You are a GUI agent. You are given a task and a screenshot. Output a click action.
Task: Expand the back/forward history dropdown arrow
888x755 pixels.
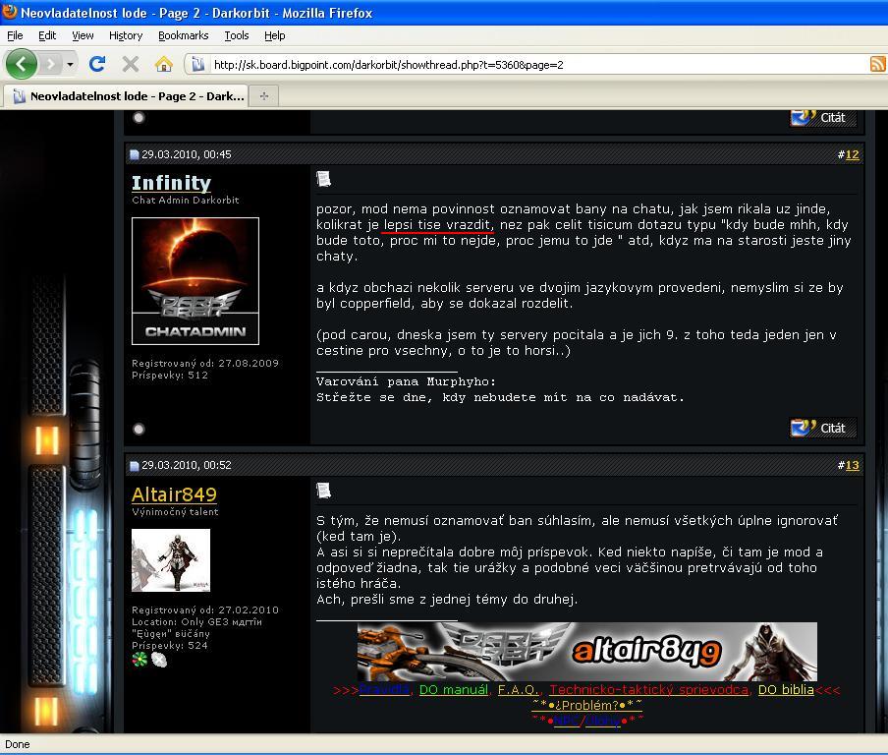pos(70,65)
